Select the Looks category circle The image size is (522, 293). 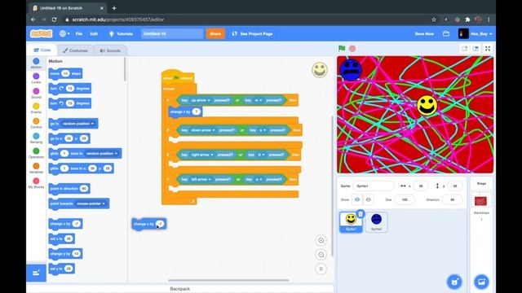(x=36, y=77)
